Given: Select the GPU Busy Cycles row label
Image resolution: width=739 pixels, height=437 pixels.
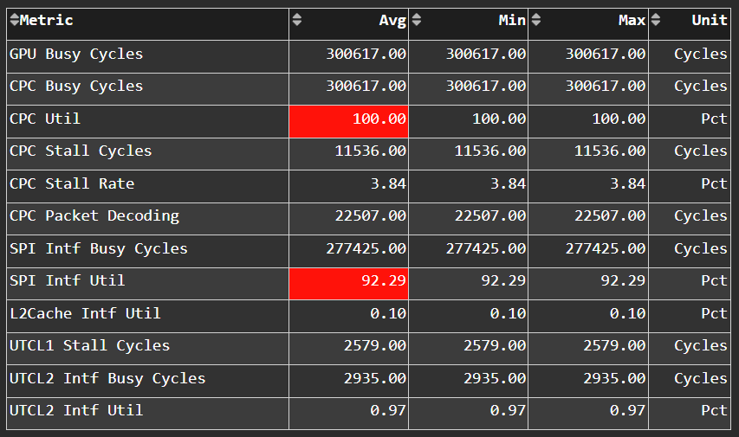Looking at the screenshot, I should [x=76, y=54].
